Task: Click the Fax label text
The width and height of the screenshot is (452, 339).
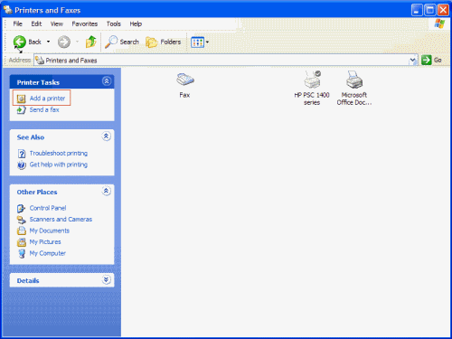Action: [x=184, y=95]
